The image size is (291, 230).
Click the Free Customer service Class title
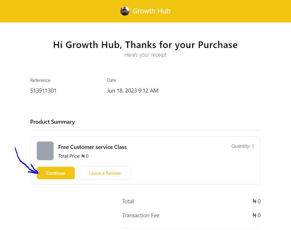click(92, 147)
